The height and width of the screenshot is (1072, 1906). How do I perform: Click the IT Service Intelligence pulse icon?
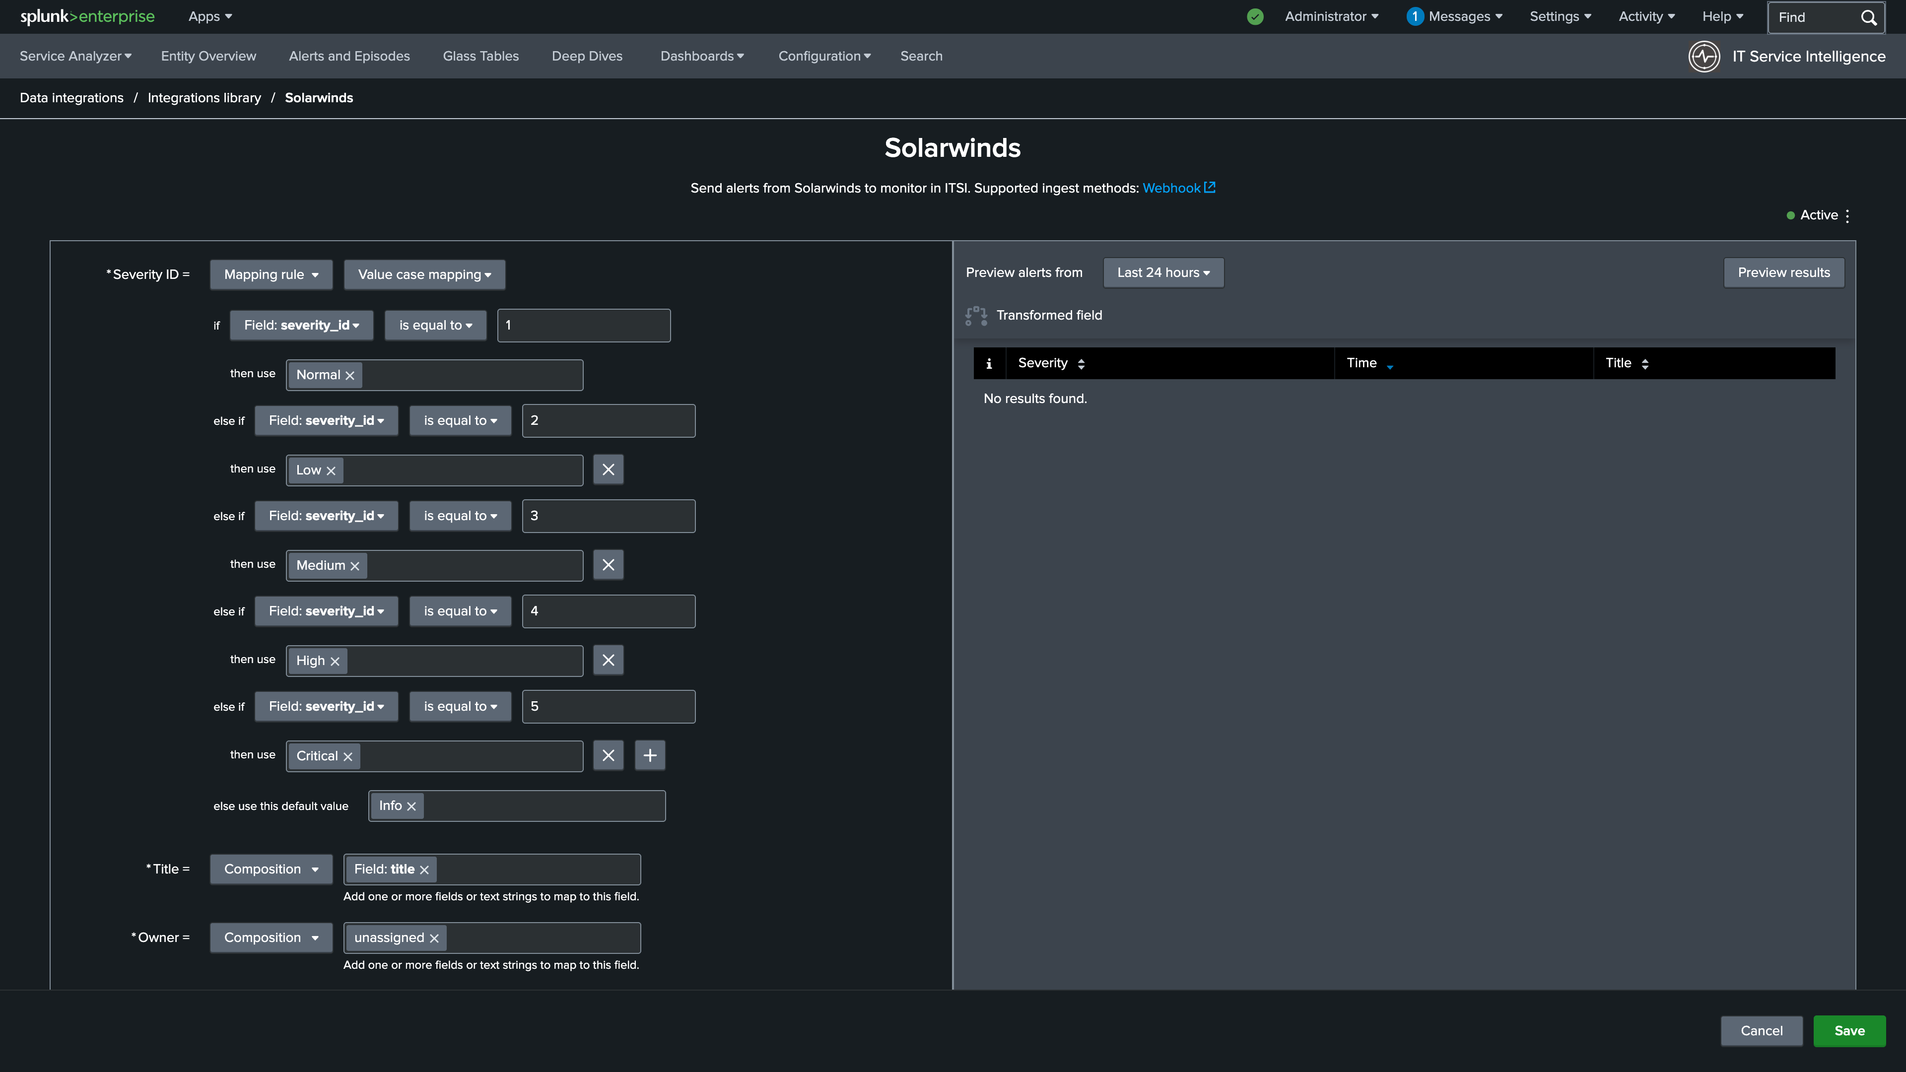pos(1704,56)
